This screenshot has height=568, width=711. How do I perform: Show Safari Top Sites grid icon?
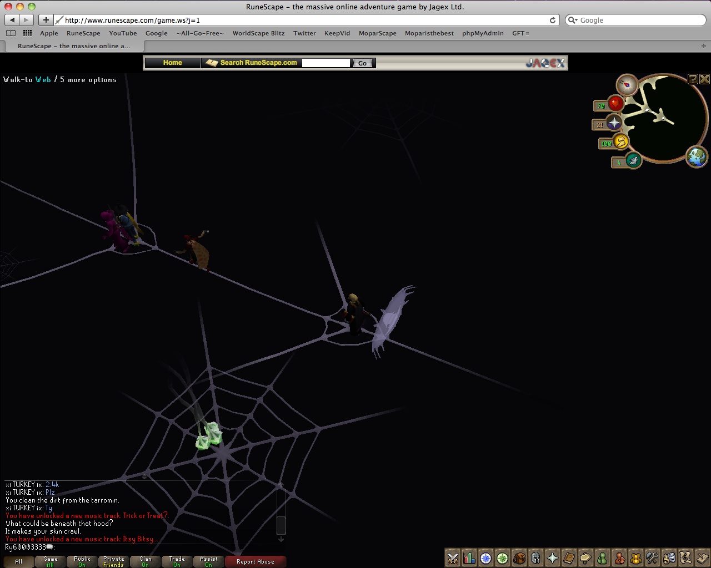(x=27, y=33)
